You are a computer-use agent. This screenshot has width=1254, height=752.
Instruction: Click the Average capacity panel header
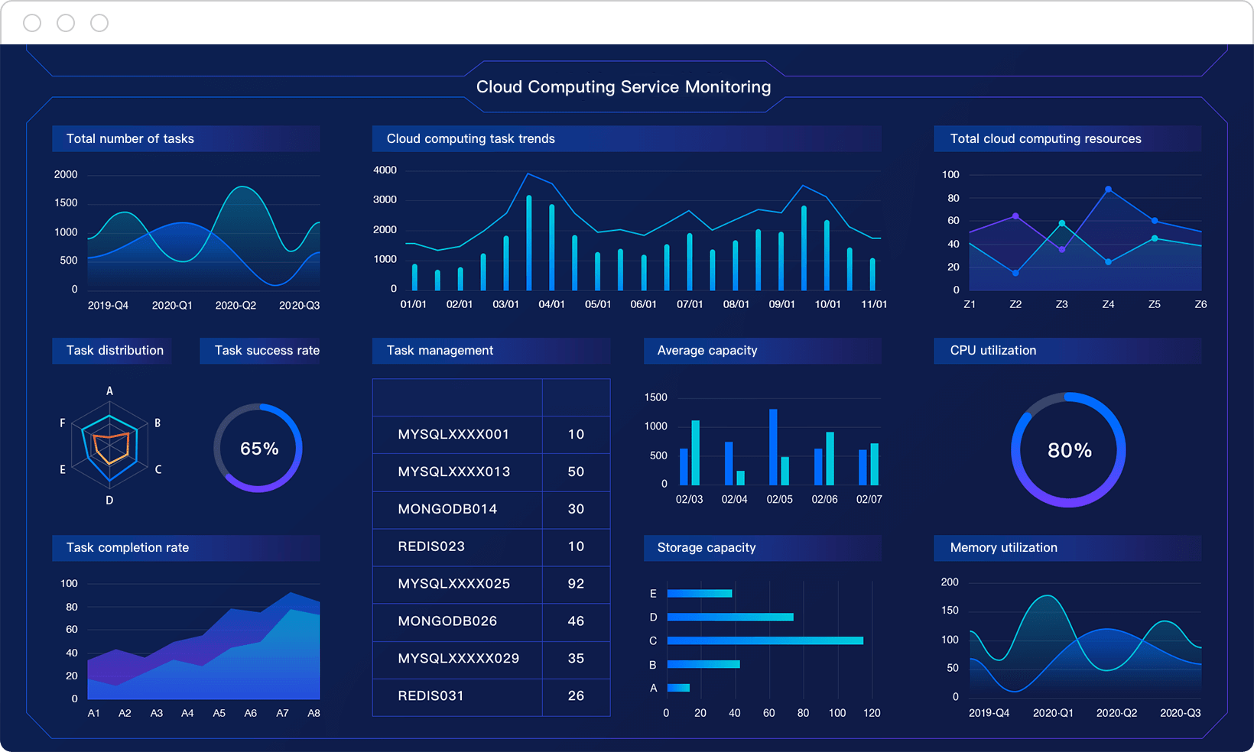(x=762, y=350)
